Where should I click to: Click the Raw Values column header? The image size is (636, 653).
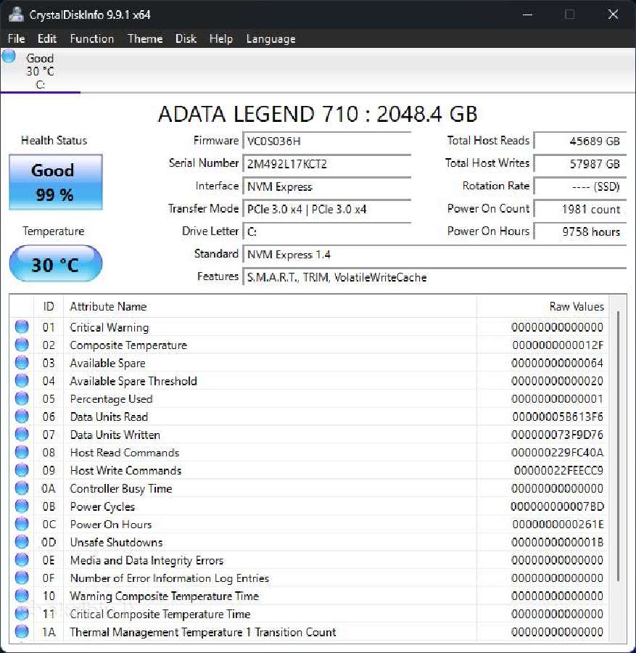pos(542,306)
